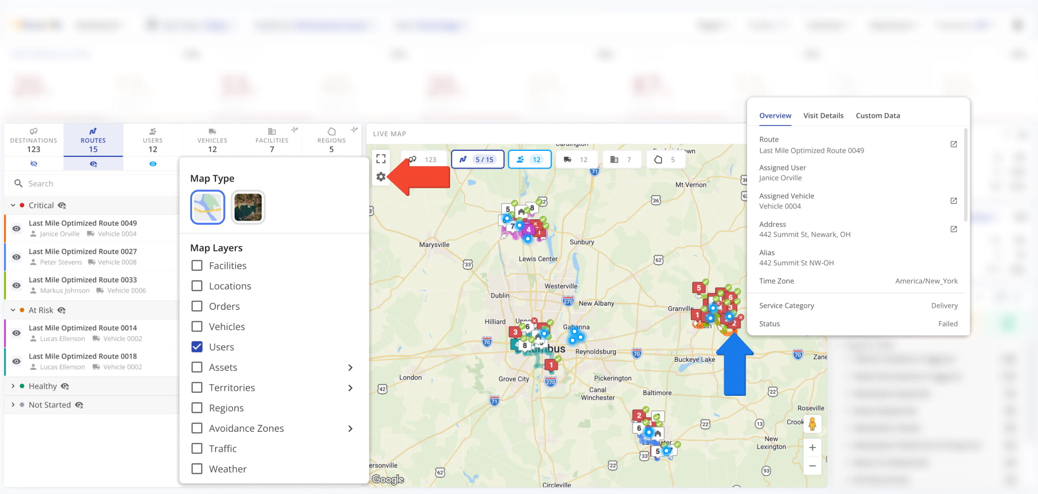The image size is (1038, 494).
Task: Expand the Healthy group
Action: (13, 386)
